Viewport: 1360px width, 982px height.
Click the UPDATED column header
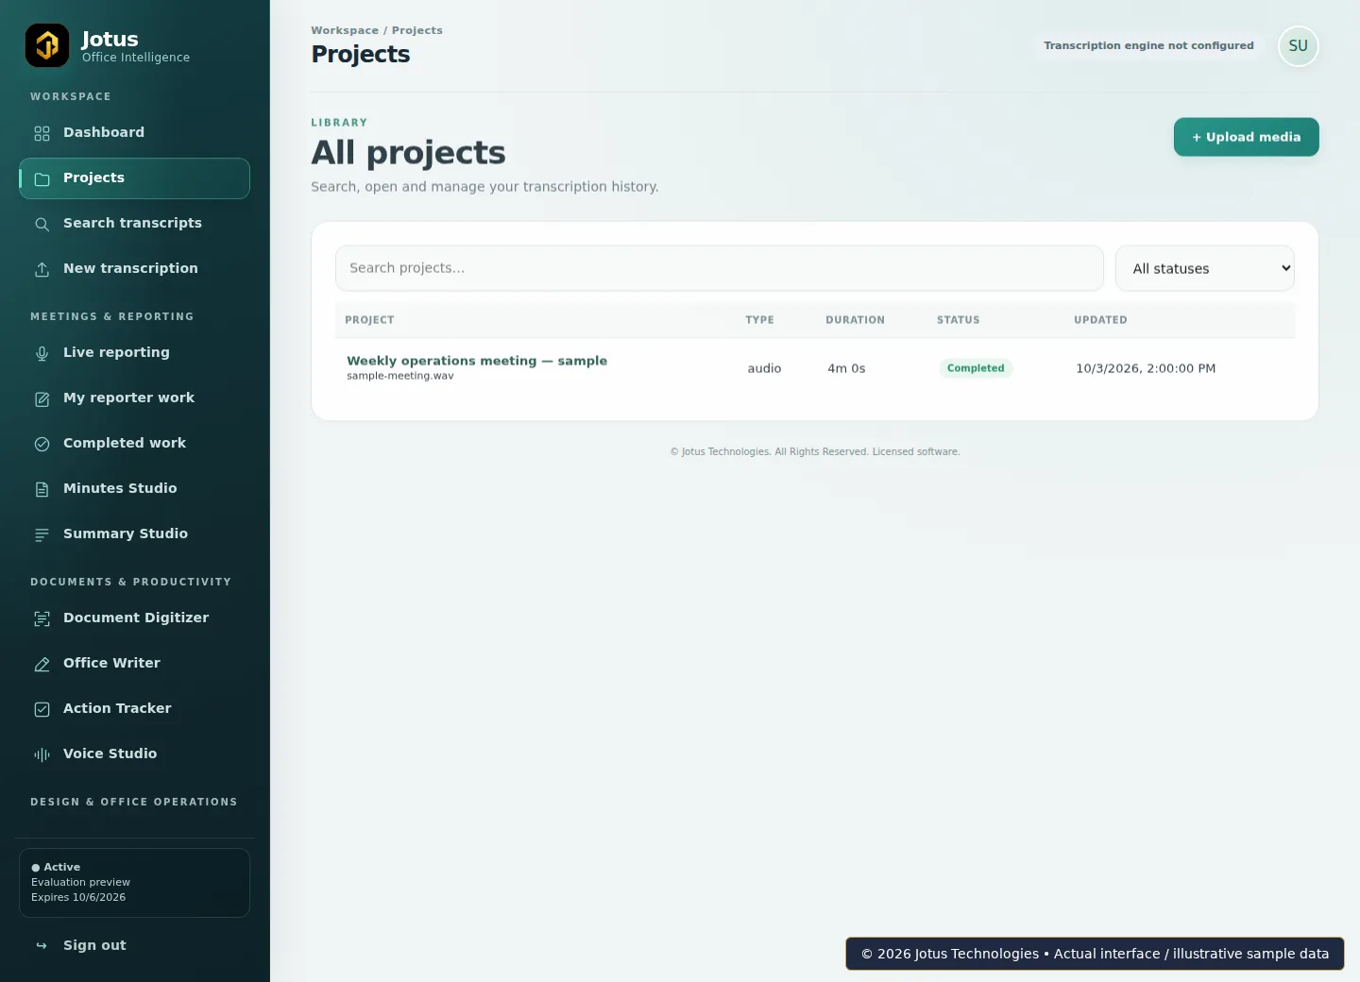(x=1100, y=320)
